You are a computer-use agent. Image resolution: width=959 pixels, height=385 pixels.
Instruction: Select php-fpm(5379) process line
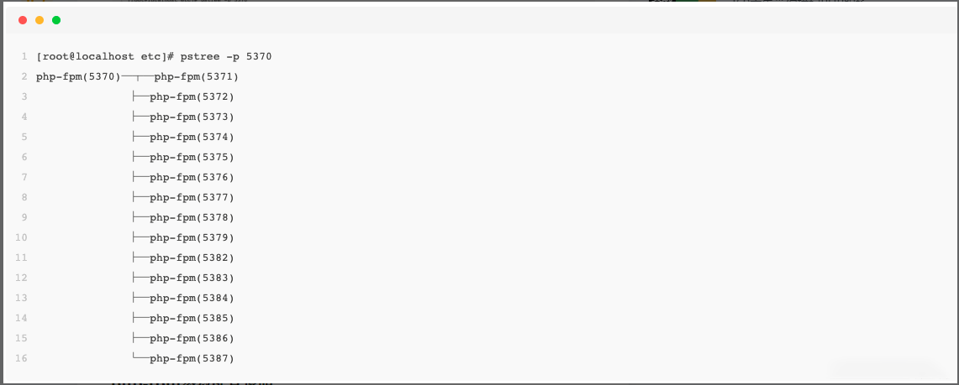[192, 238]
